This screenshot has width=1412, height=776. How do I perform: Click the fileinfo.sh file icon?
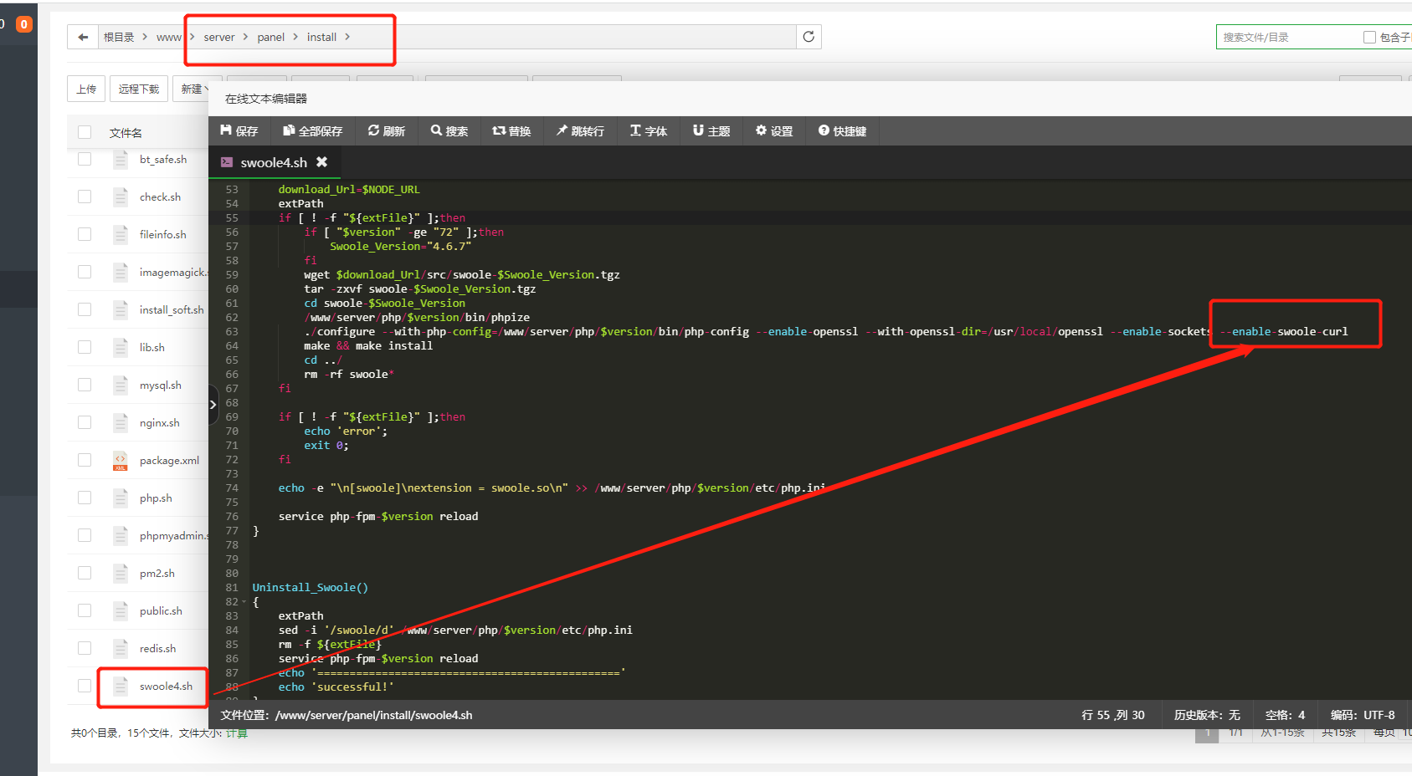(x=121, y=234)
